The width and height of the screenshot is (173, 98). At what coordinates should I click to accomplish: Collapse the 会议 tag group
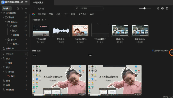(1, 58)
